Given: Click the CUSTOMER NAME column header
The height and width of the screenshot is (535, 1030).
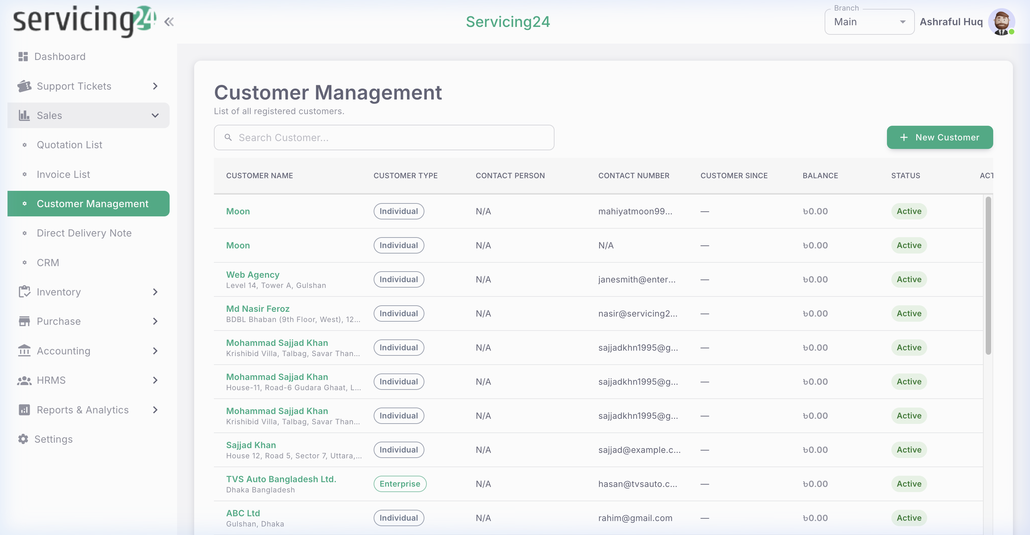Looking at the screenshot, I should [x=260, y=176].
